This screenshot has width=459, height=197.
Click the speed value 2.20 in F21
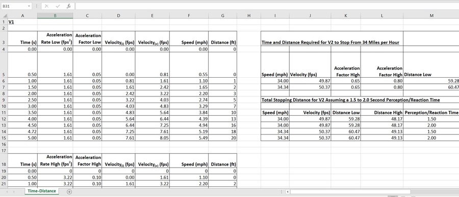click(x=189, y=184)
